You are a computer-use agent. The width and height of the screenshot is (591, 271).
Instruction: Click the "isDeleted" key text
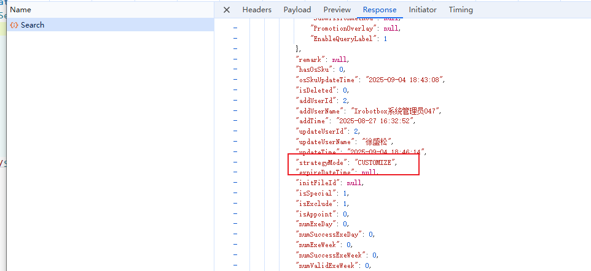(x=316, y=90)
